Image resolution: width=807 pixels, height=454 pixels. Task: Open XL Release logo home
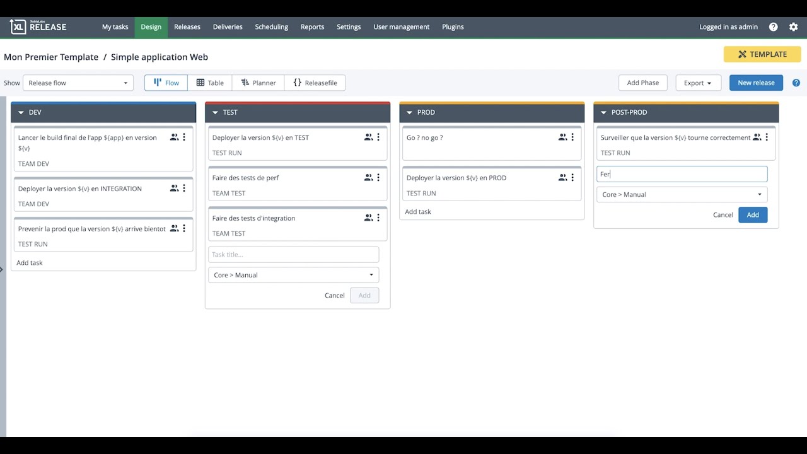click(38, 27)
